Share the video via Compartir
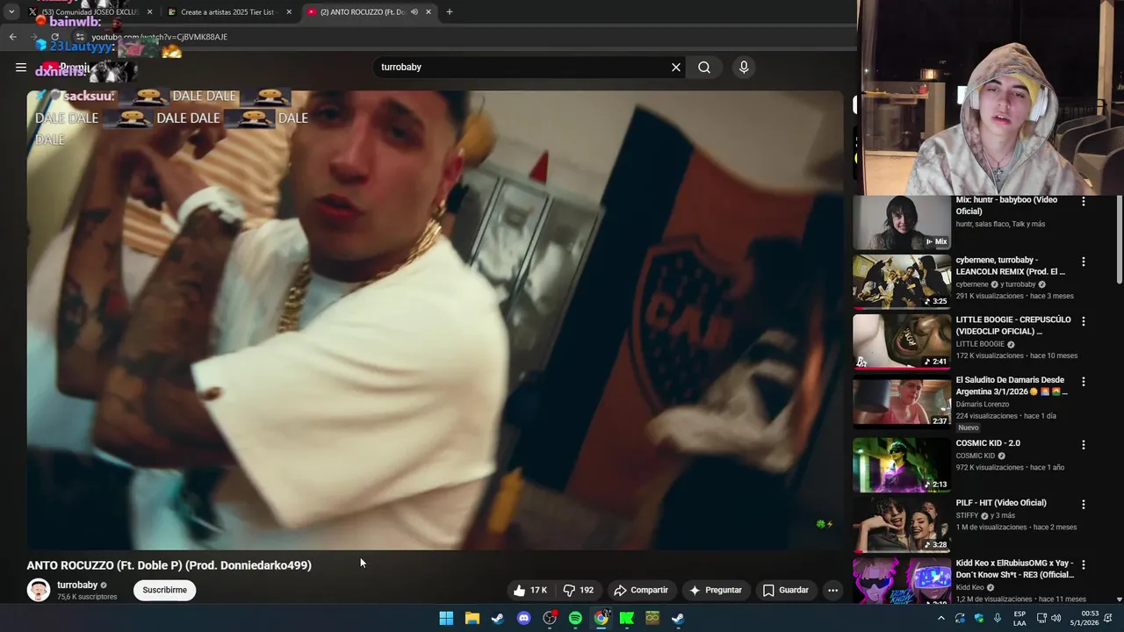1124x632 pixels. [x=641, y=590]
